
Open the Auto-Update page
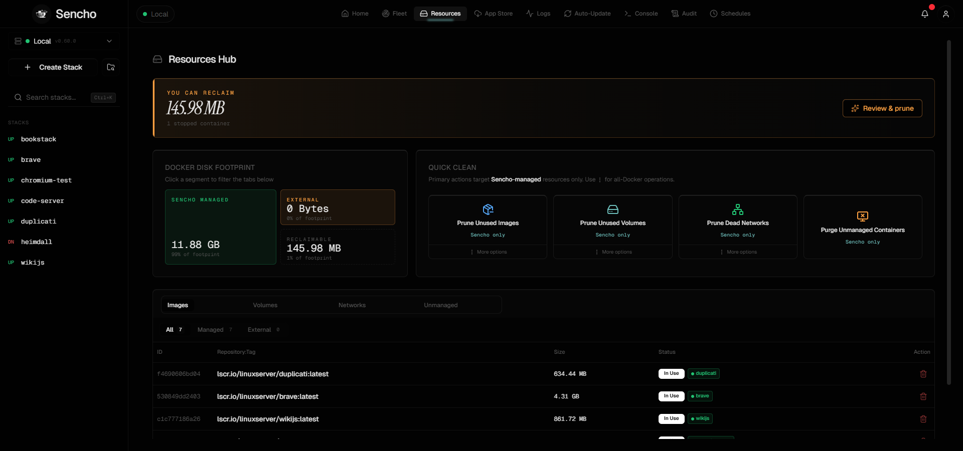point(587,14)
